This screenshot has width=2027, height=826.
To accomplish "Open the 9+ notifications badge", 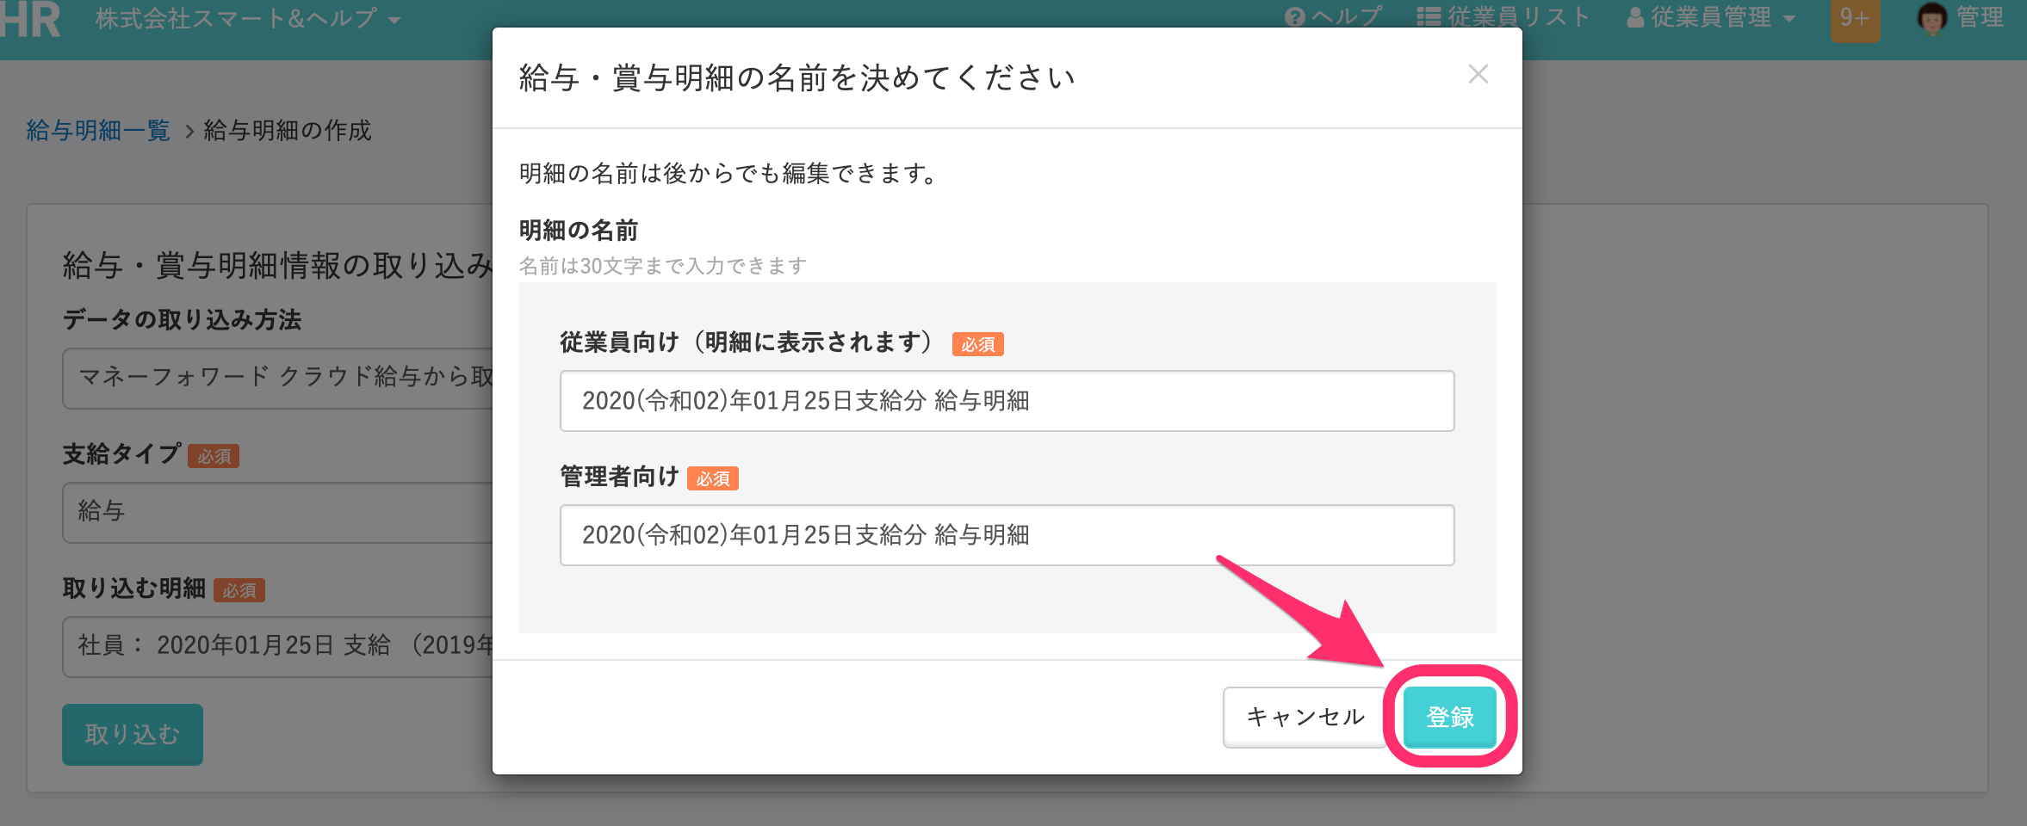I will click(1855, 19).
